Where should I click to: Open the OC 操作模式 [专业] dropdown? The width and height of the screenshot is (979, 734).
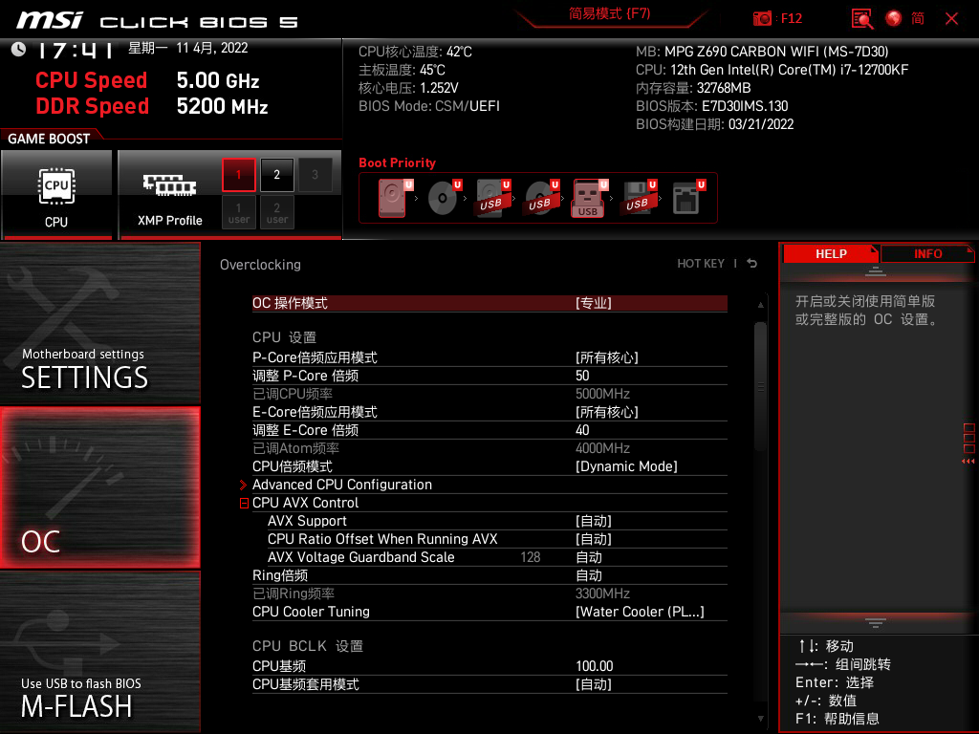click(x=489, y=303)
